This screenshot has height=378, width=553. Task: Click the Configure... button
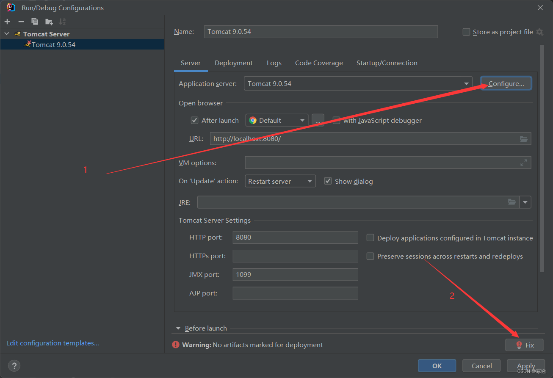(506, 84)
